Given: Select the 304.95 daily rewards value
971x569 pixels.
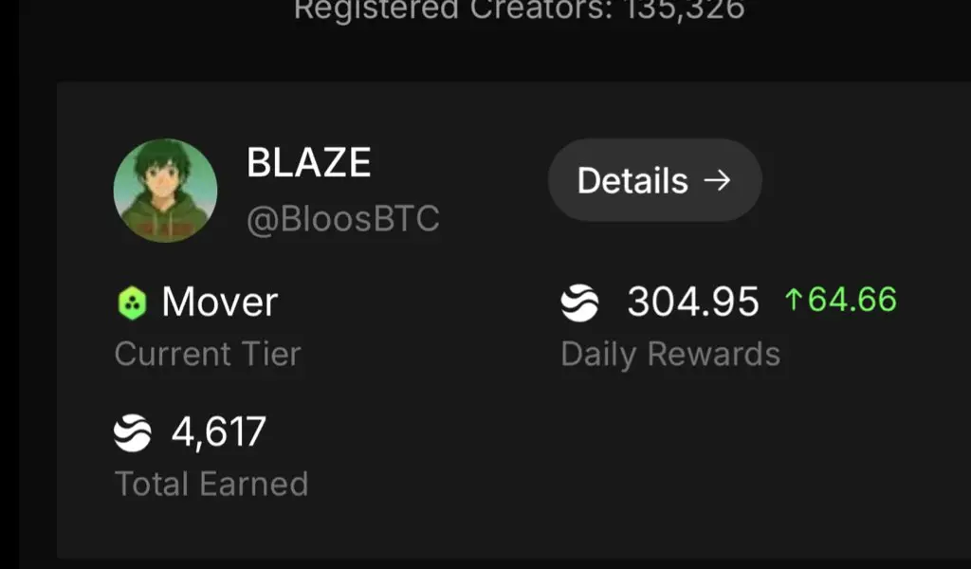Looking at the screenshot, I should click(x=693, y=302).
